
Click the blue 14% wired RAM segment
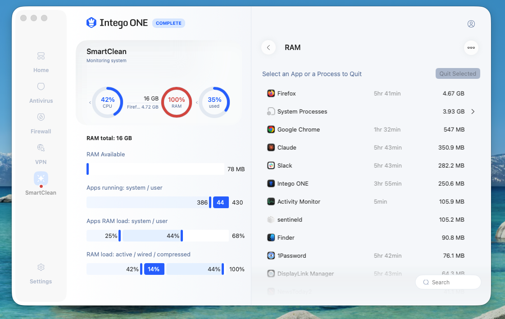[x=154, y=269]
